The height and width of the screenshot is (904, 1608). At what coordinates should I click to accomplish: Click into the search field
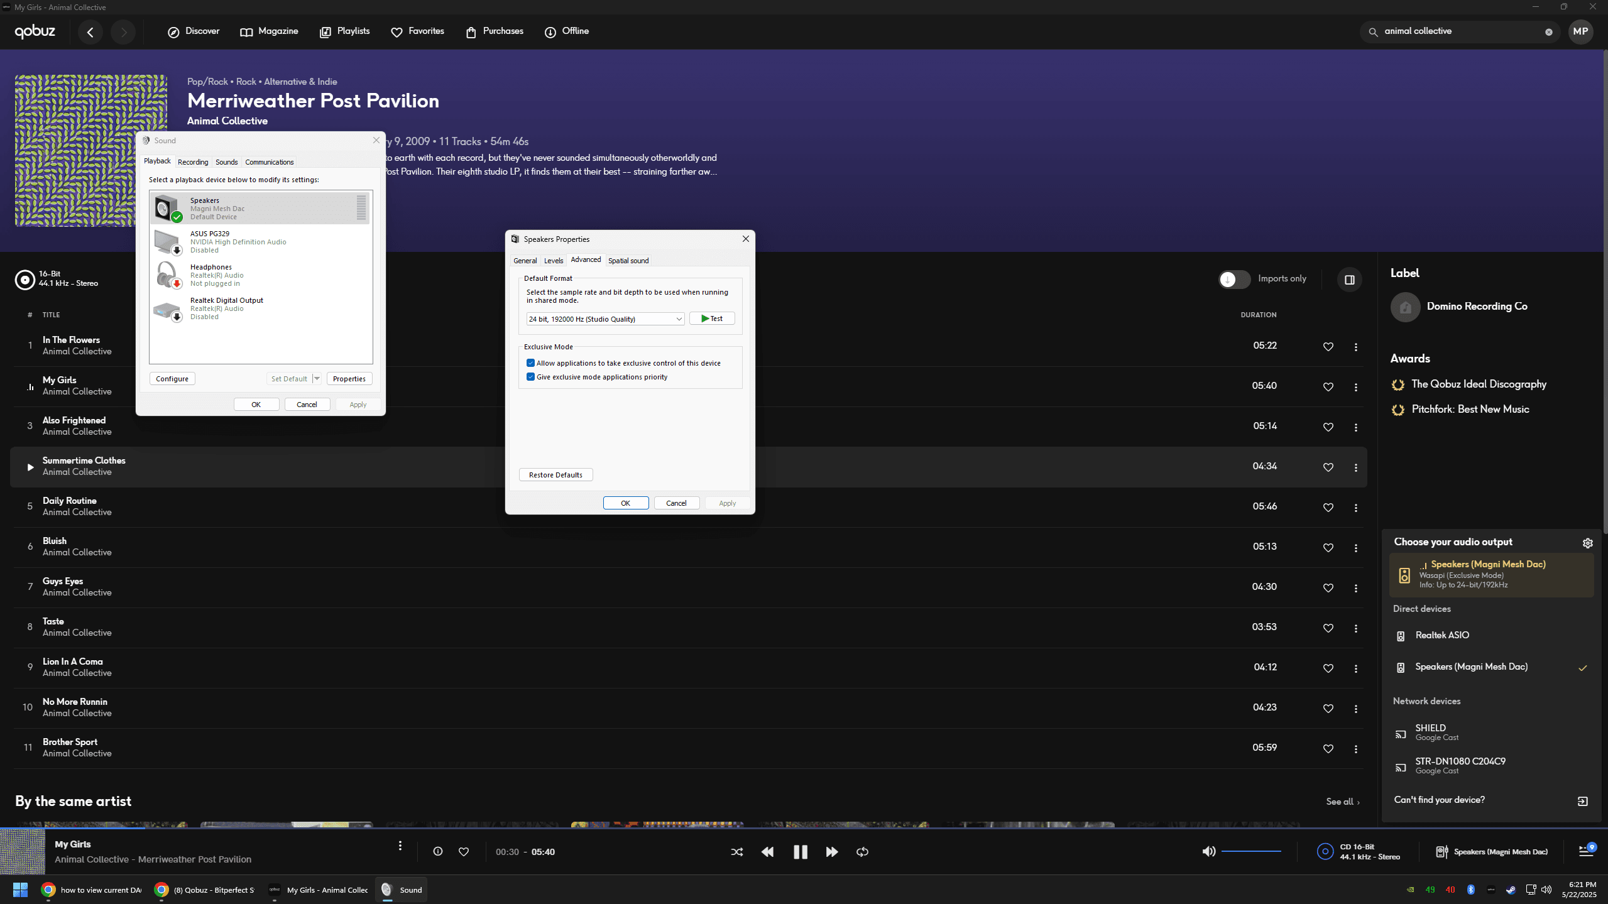tap(1459, 31)
